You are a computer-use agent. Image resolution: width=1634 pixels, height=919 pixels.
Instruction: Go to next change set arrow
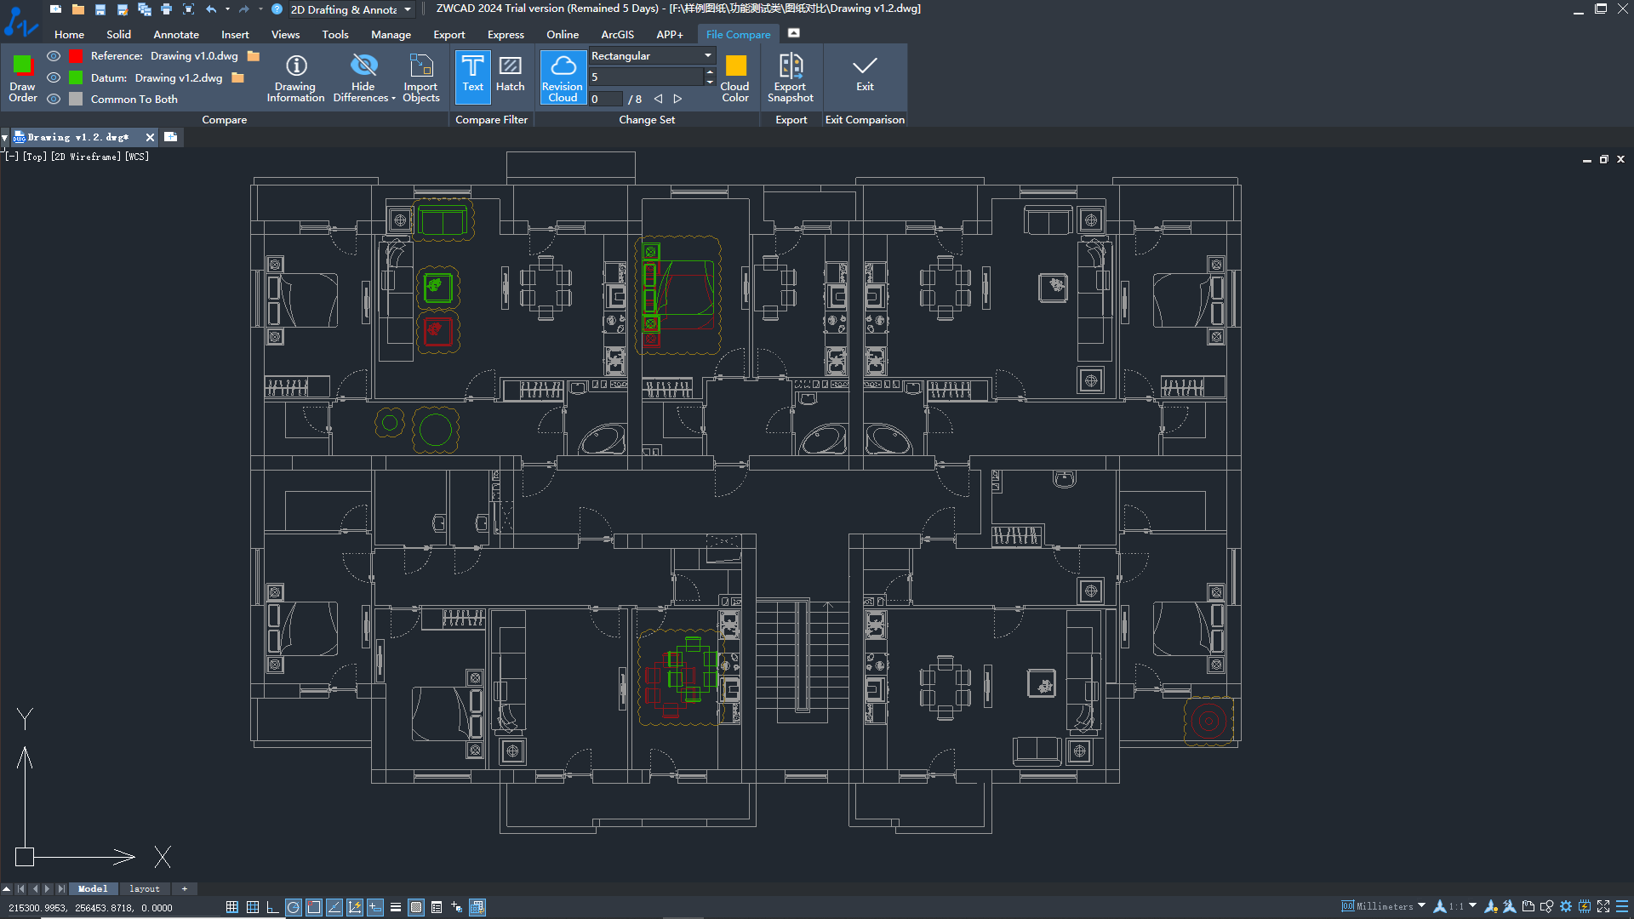coord(677,99)
